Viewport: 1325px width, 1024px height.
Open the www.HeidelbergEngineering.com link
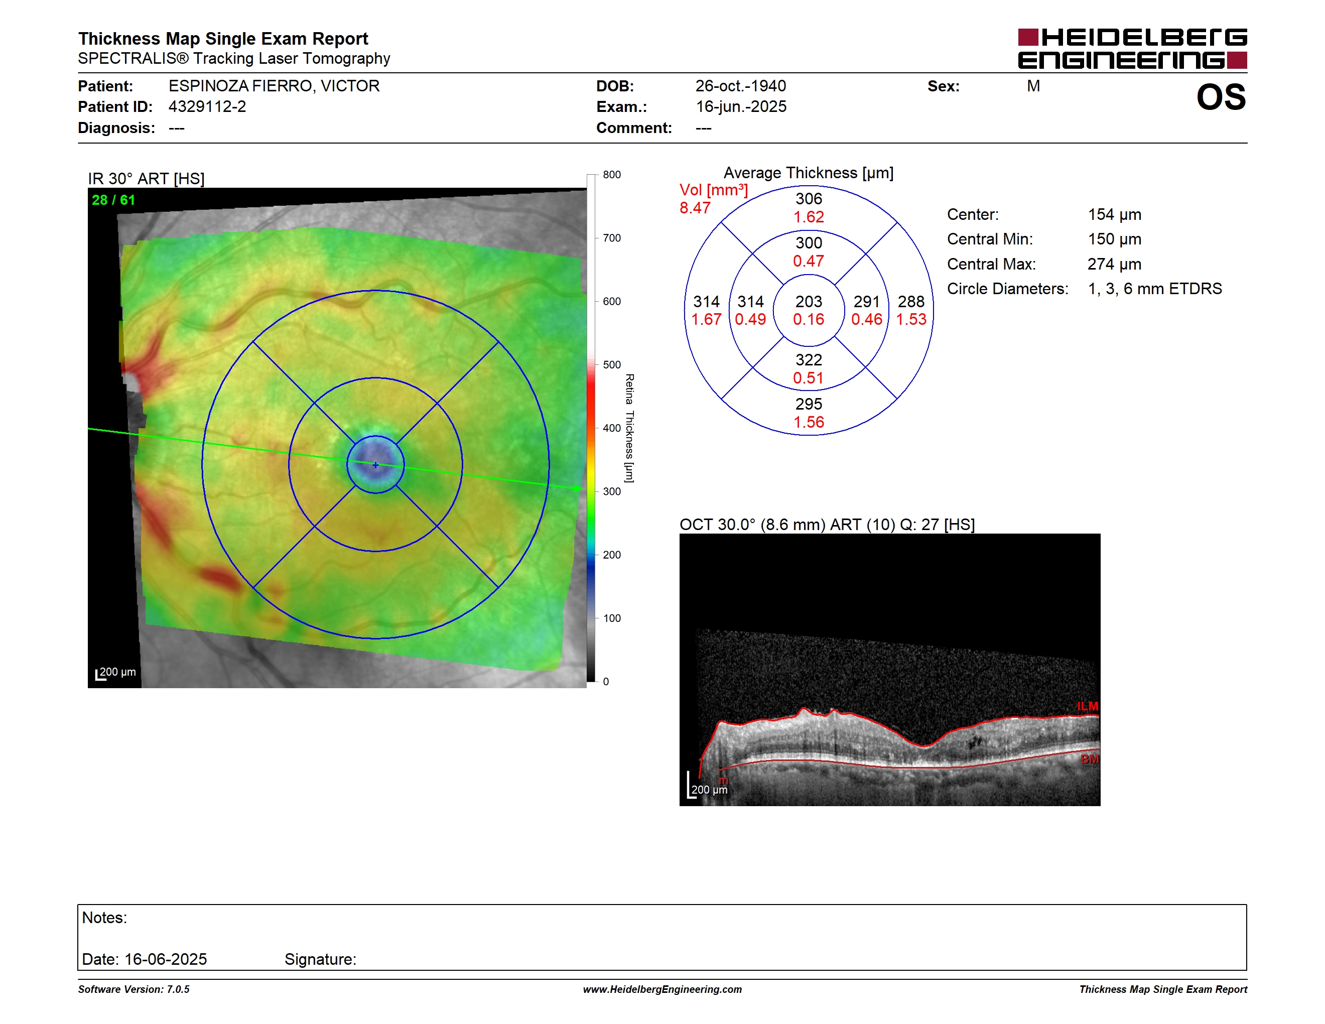(x=662, y=989)
